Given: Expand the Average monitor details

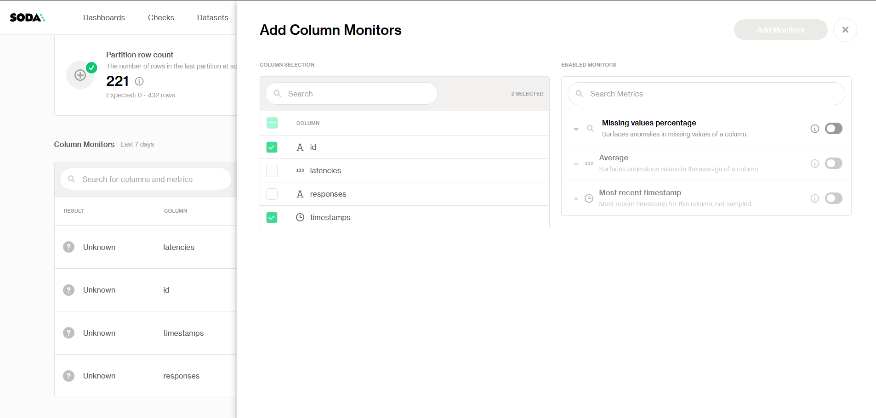Looking at the screenshot, I should click(576, 164).
